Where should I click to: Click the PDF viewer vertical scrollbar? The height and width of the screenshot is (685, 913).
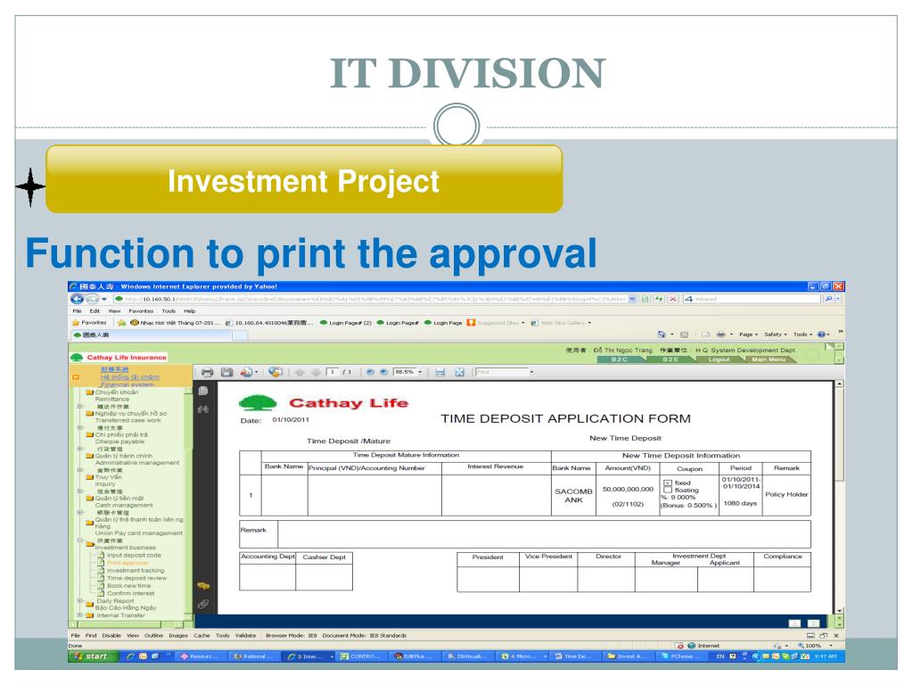839,496
